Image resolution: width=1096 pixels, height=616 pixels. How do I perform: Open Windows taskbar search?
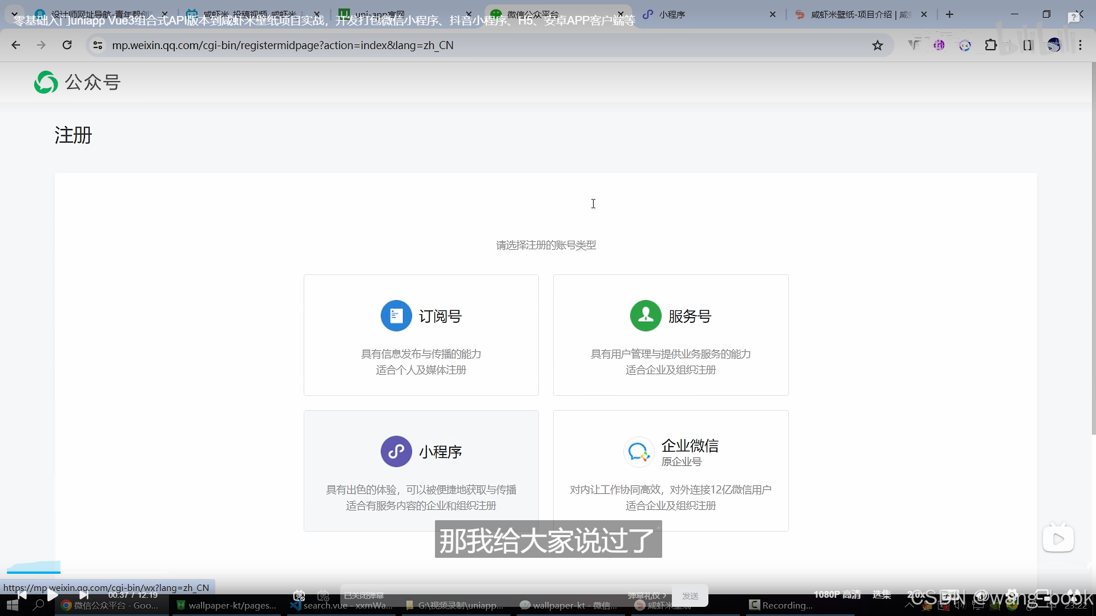[38, 605]
